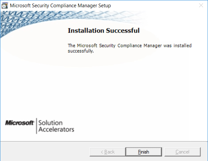Select the disabled Back button
208x161 pixels.
click(x=108, y=152)
